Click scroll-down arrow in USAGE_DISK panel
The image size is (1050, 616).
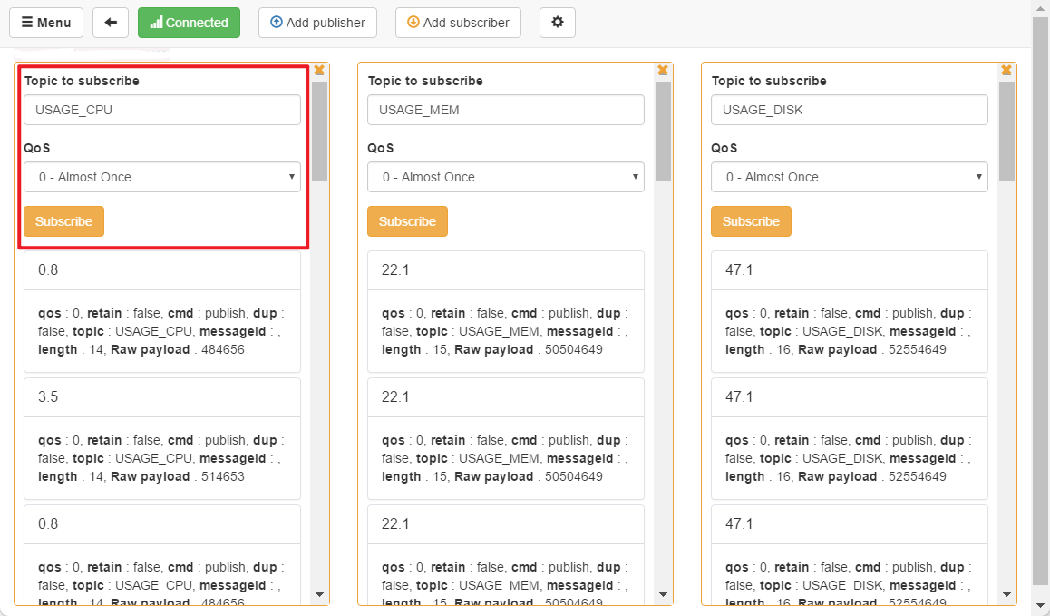(1006, 594)
